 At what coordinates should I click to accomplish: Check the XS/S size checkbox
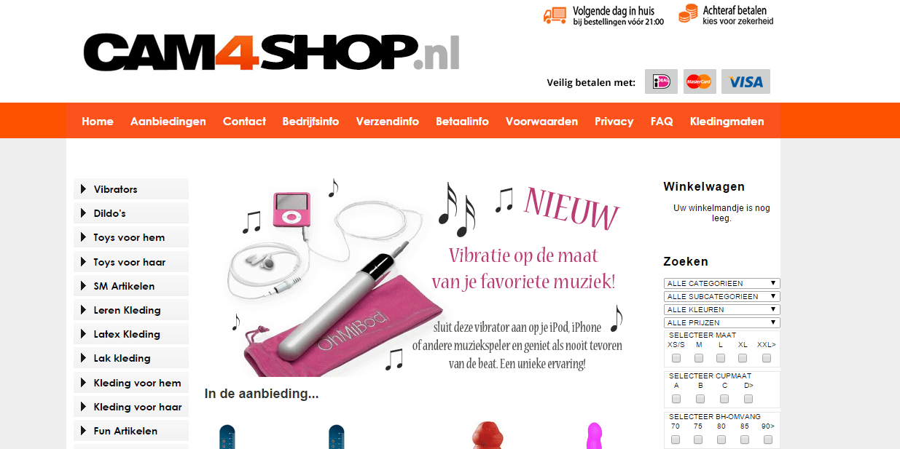click(676, 358)
